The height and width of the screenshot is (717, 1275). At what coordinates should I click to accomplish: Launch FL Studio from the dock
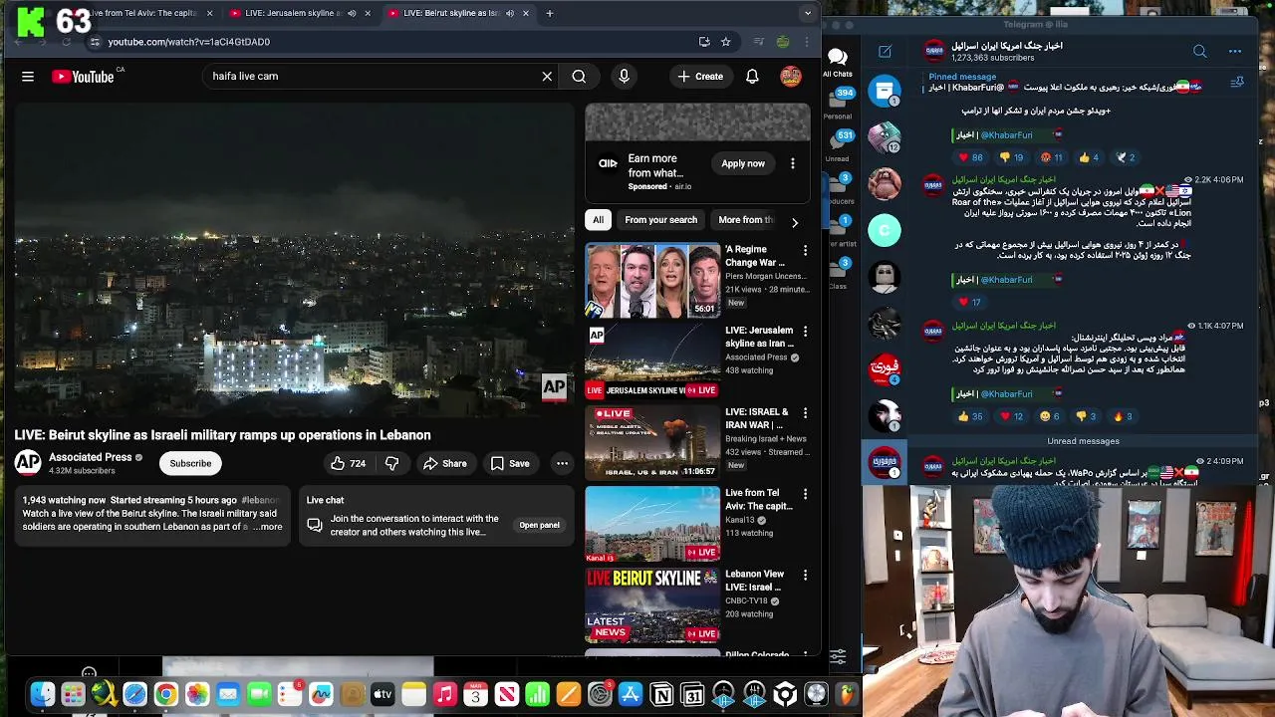(x=847, y=694)
